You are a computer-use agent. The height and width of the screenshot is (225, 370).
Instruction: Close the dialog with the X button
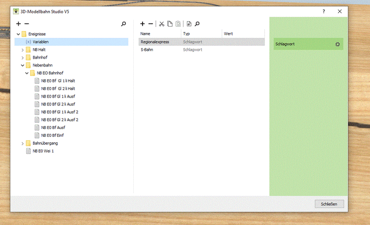(339, 11)
